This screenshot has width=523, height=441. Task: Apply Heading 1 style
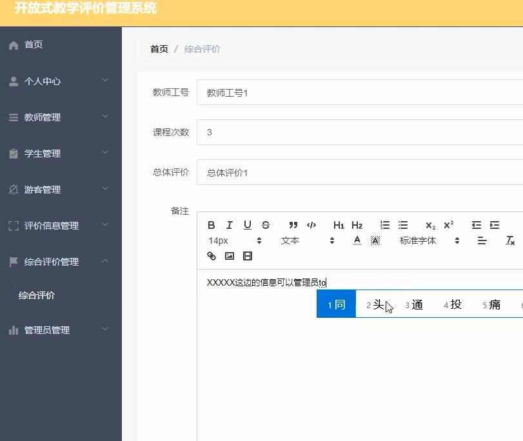[x=339, y=225]
